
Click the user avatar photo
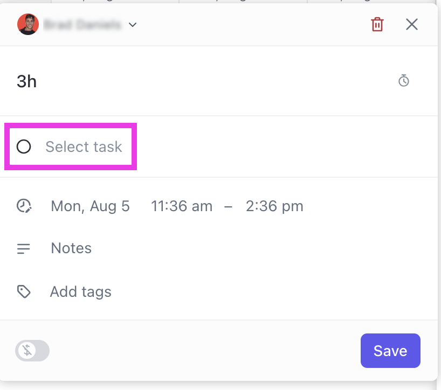(x=27, y=24)
